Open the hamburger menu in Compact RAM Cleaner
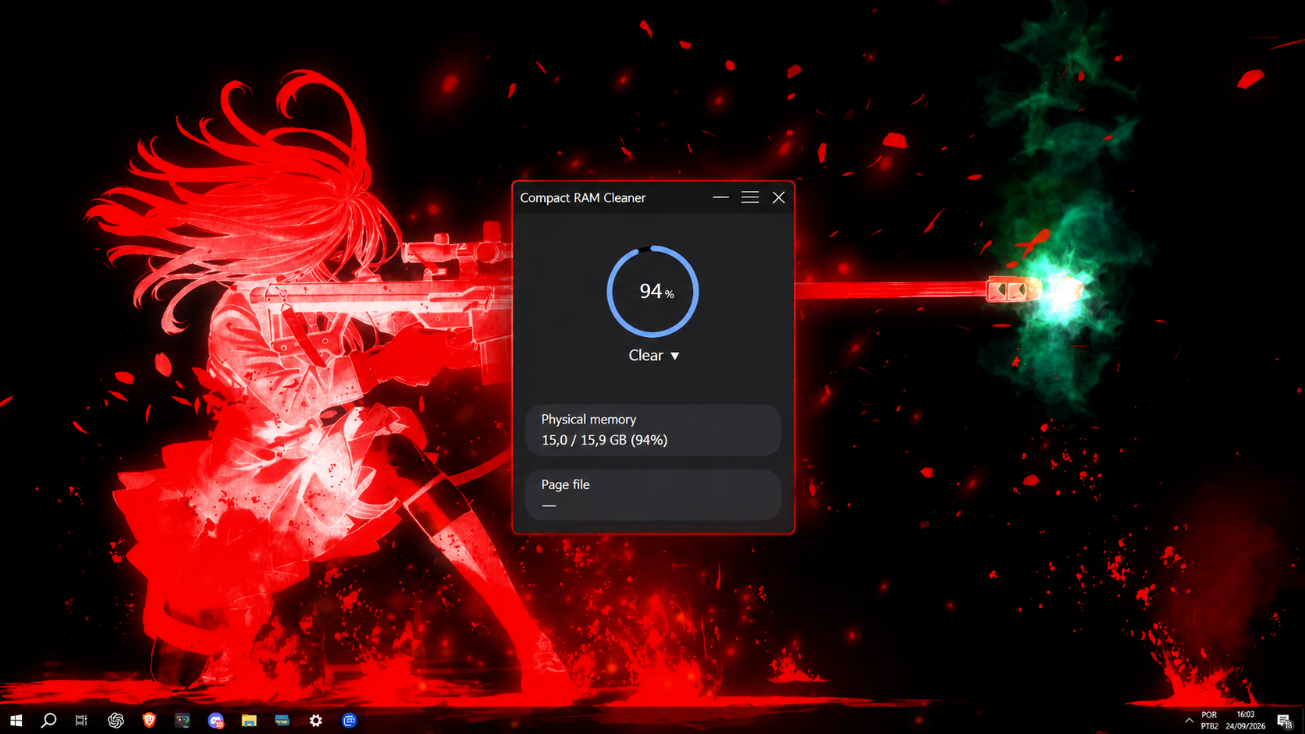Screen dimensions: 1305x734 point(750,197)
